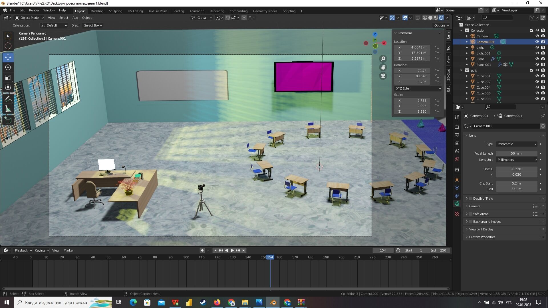548x308 pixels.
Task: Hide Light.001 in the outliner
Action: click(537, 53)
